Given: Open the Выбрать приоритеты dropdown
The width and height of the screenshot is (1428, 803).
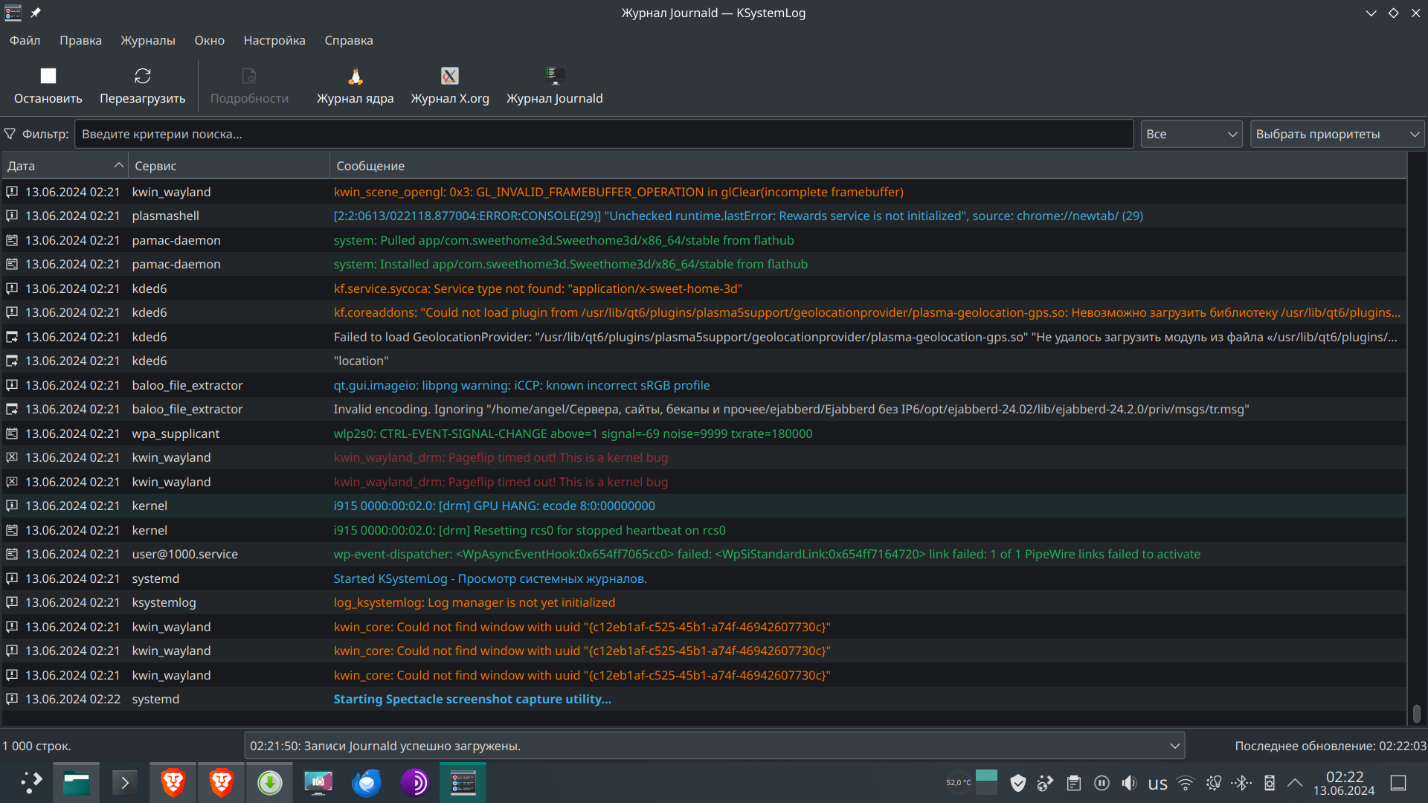Looking at the screenshot, I should click(1337, 134).
